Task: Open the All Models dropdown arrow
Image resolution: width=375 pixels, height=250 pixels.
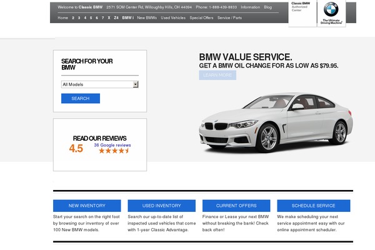Action: coord(136,84)
